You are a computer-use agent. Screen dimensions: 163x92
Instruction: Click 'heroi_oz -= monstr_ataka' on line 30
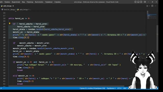pos(26,51)
